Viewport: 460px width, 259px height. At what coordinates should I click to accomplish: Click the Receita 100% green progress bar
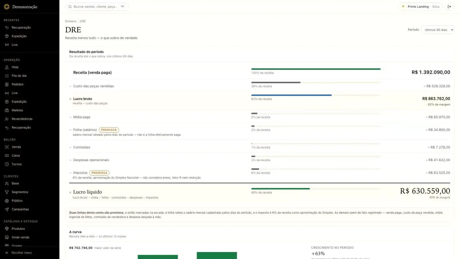click(x=316, y=69)
